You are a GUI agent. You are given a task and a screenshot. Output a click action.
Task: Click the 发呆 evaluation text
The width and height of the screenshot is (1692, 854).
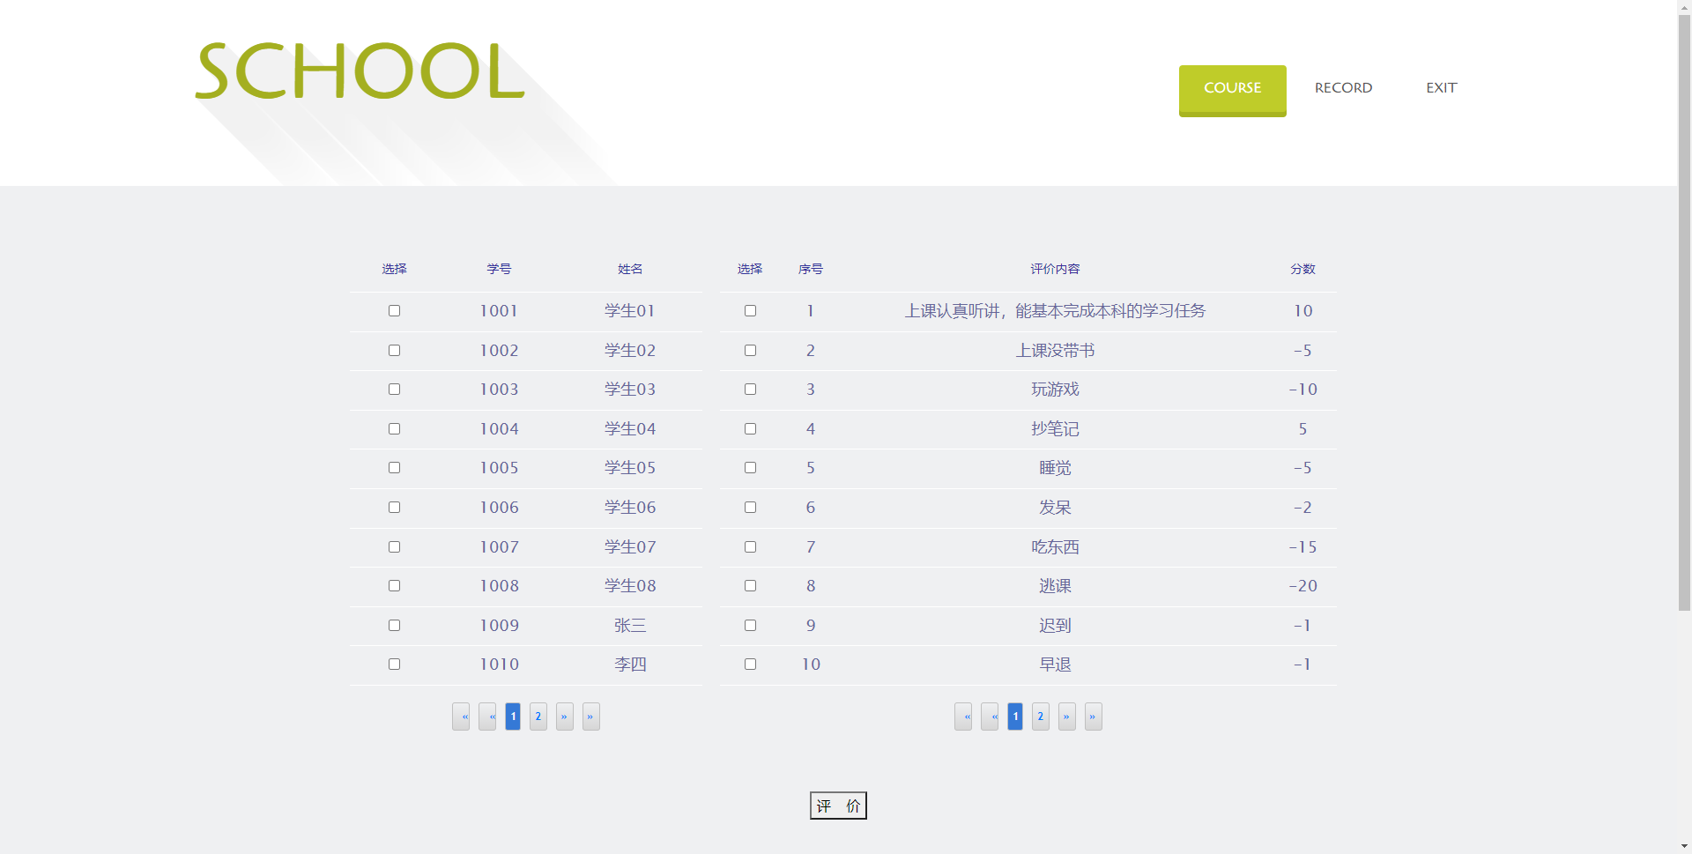[1055, 508]
